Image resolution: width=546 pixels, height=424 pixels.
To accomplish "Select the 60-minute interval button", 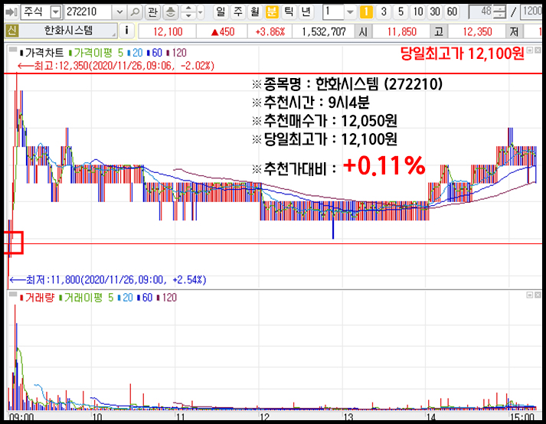I will tap(452, 12).
